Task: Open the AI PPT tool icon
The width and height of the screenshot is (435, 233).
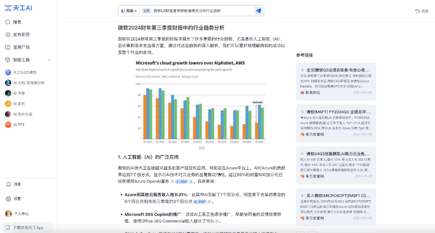Action: [x=8, y=125]
